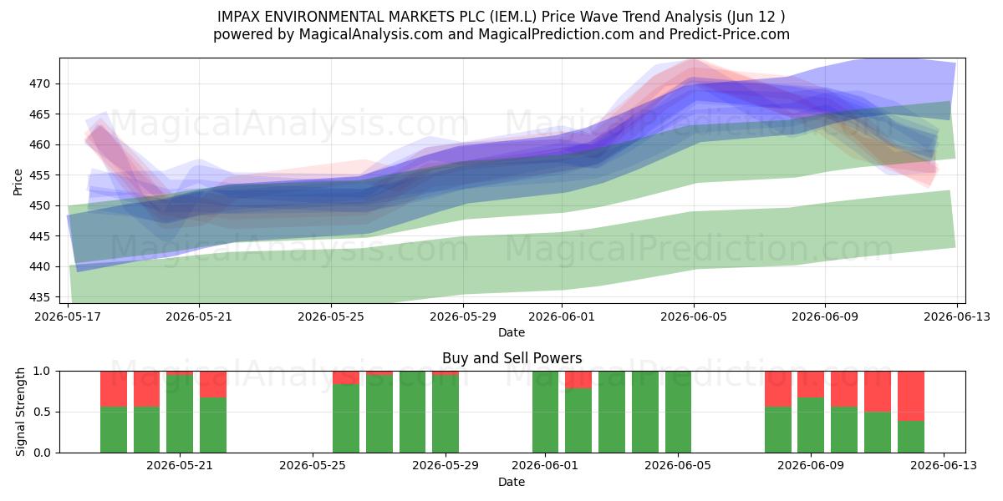Click the green segment of the bar above 2026-06-09
Viewport: 1003px width, 501px height.
pos(811,425)
